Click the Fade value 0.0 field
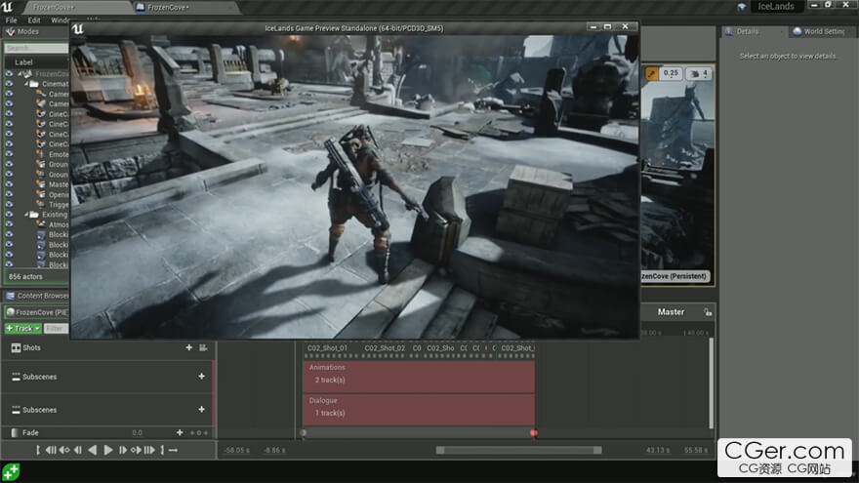Viewport: 859px width, 483px height. (137, 432)
